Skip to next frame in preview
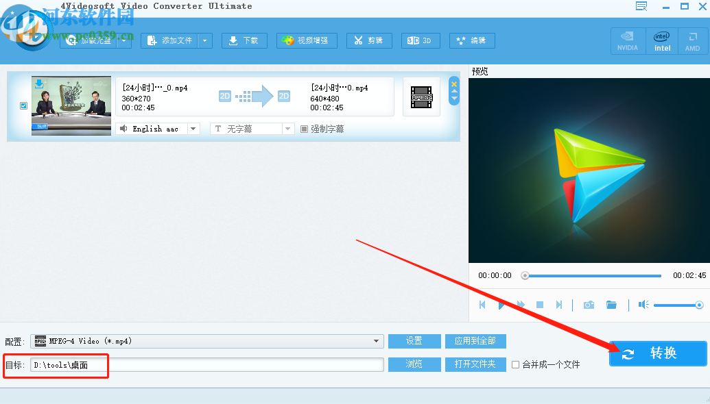The height and width of the screenshot is (404, 710). tap(559, 305)
